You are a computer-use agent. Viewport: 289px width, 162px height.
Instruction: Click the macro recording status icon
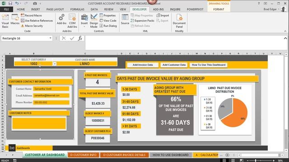[15, 160]
